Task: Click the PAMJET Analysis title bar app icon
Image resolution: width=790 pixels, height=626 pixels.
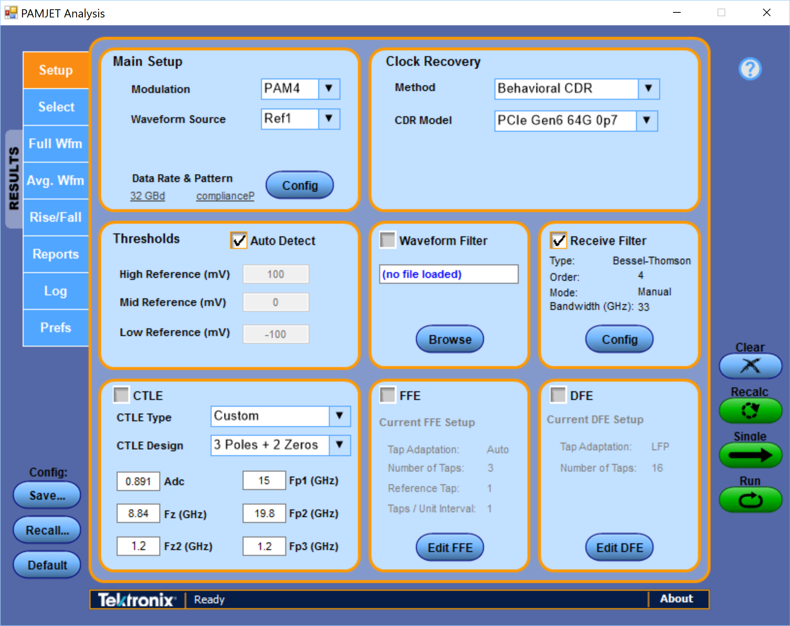Action: click(10, 13)
